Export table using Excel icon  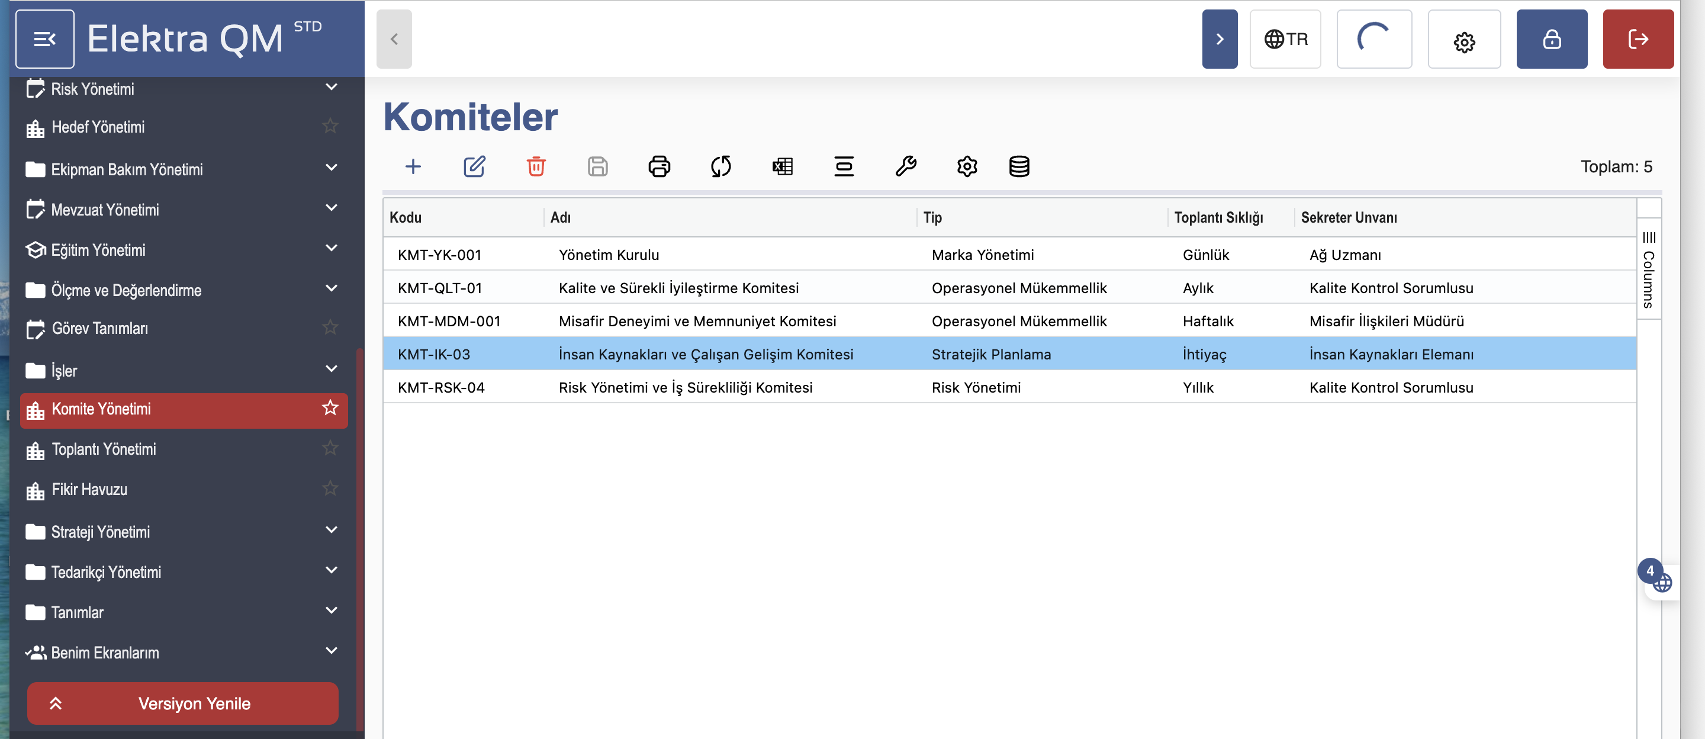click(781, 166)
